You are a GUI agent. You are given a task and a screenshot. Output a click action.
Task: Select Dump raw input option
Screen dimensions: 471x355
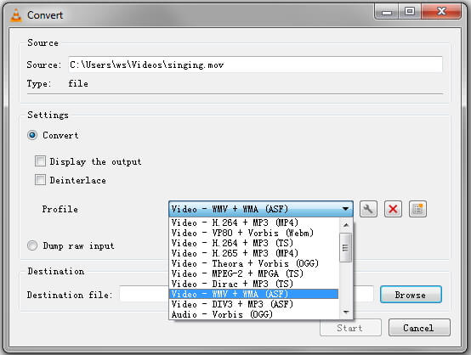pos(32,245)
